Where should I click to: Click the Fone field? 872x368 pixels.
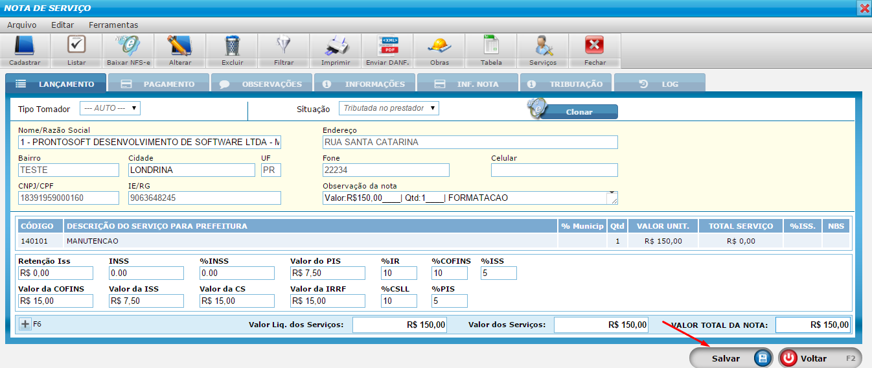[x=386, y=170]
